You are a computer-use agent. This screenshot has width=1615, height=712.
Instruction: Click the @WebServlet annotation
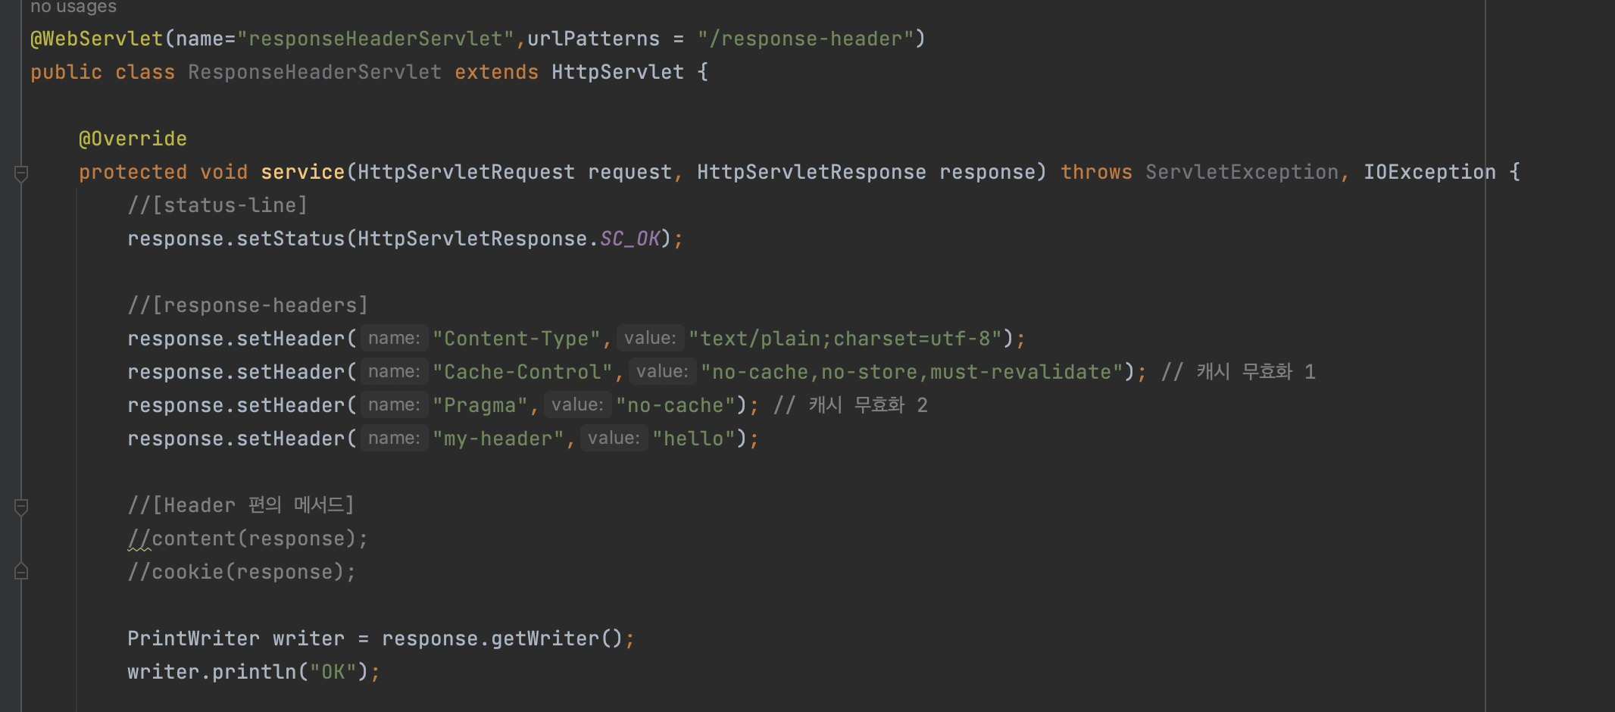tap(97, 39)
